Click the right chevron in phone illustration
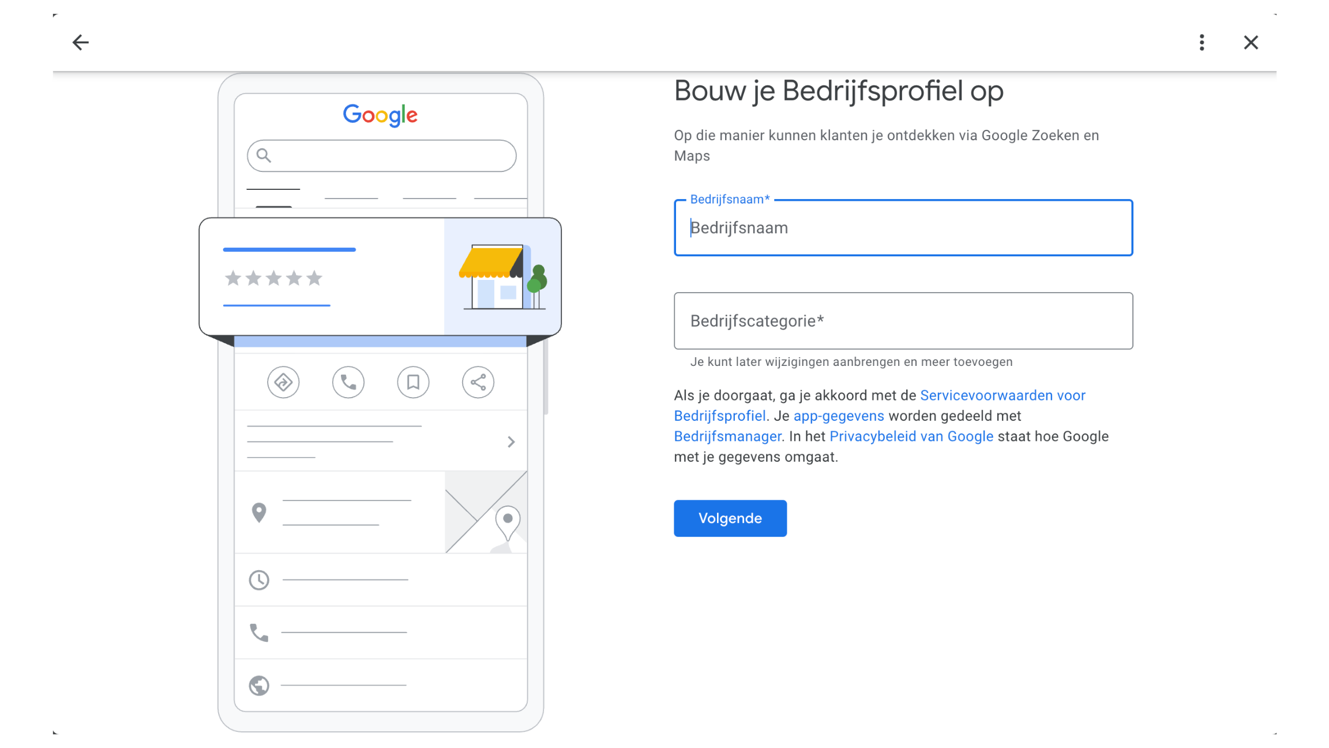1329x748 pixels. [511, 442]
